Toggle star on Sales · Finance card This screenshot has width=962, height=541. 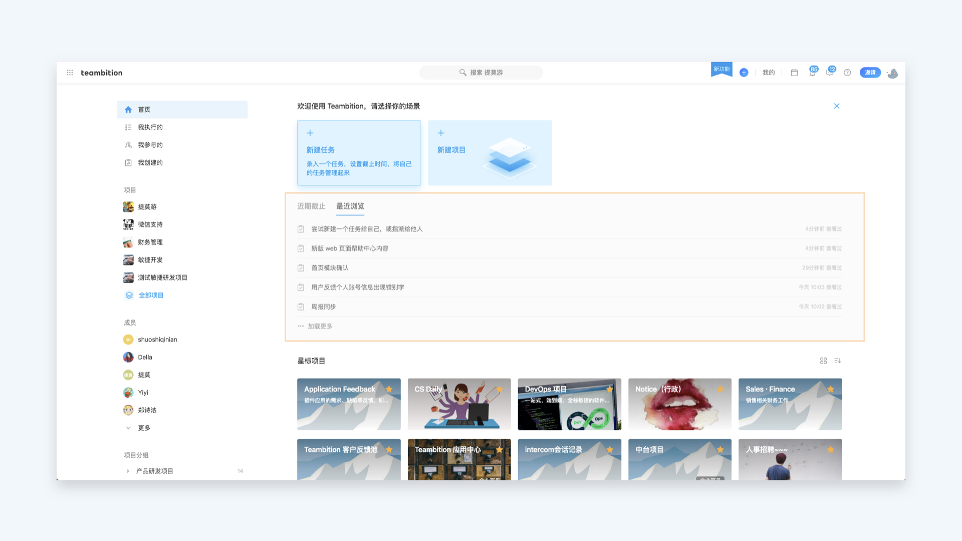coord(830,389)
